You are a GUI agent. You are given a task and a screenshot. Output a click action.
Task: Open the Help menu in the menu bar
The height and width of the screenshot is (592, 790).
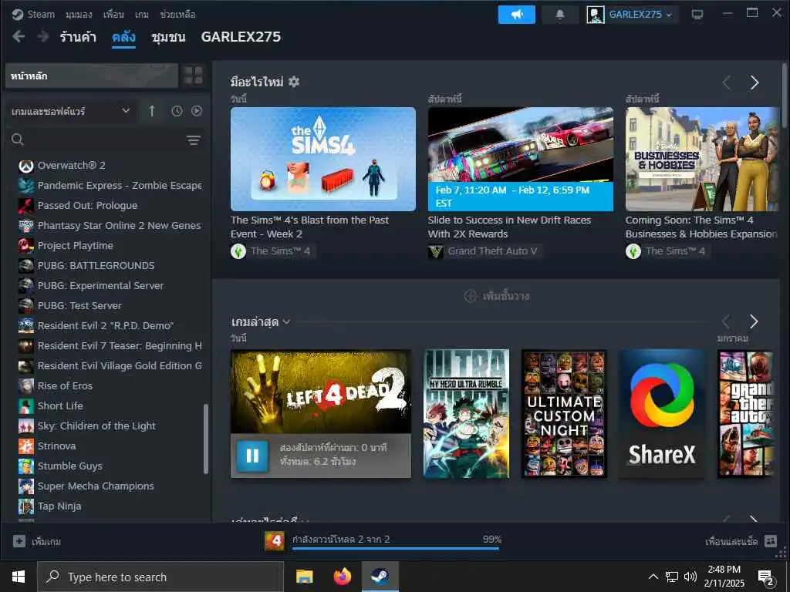(x=178, y=14)
